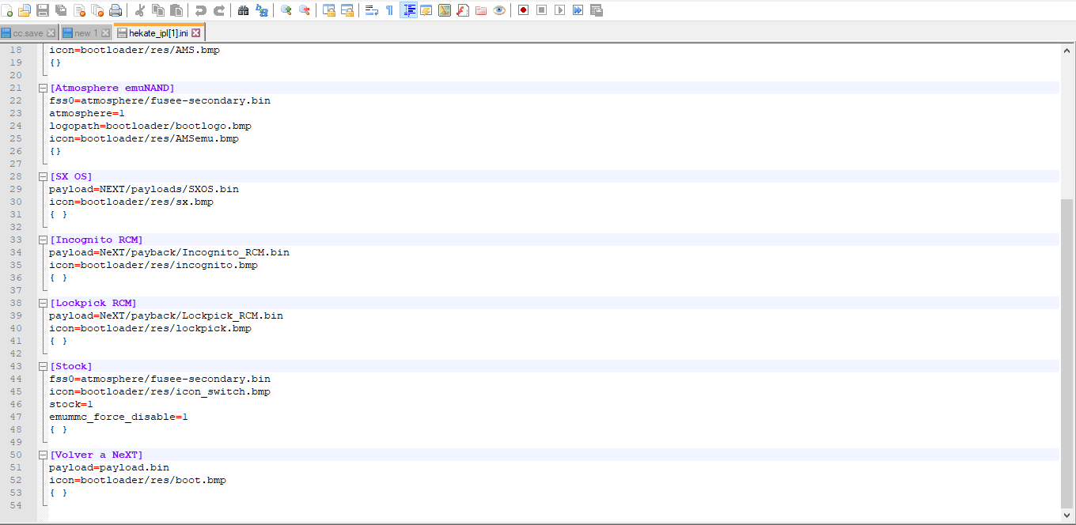This screenshot has height=525, width=1076.
Task: Save the current file
Action: (43, 10)
